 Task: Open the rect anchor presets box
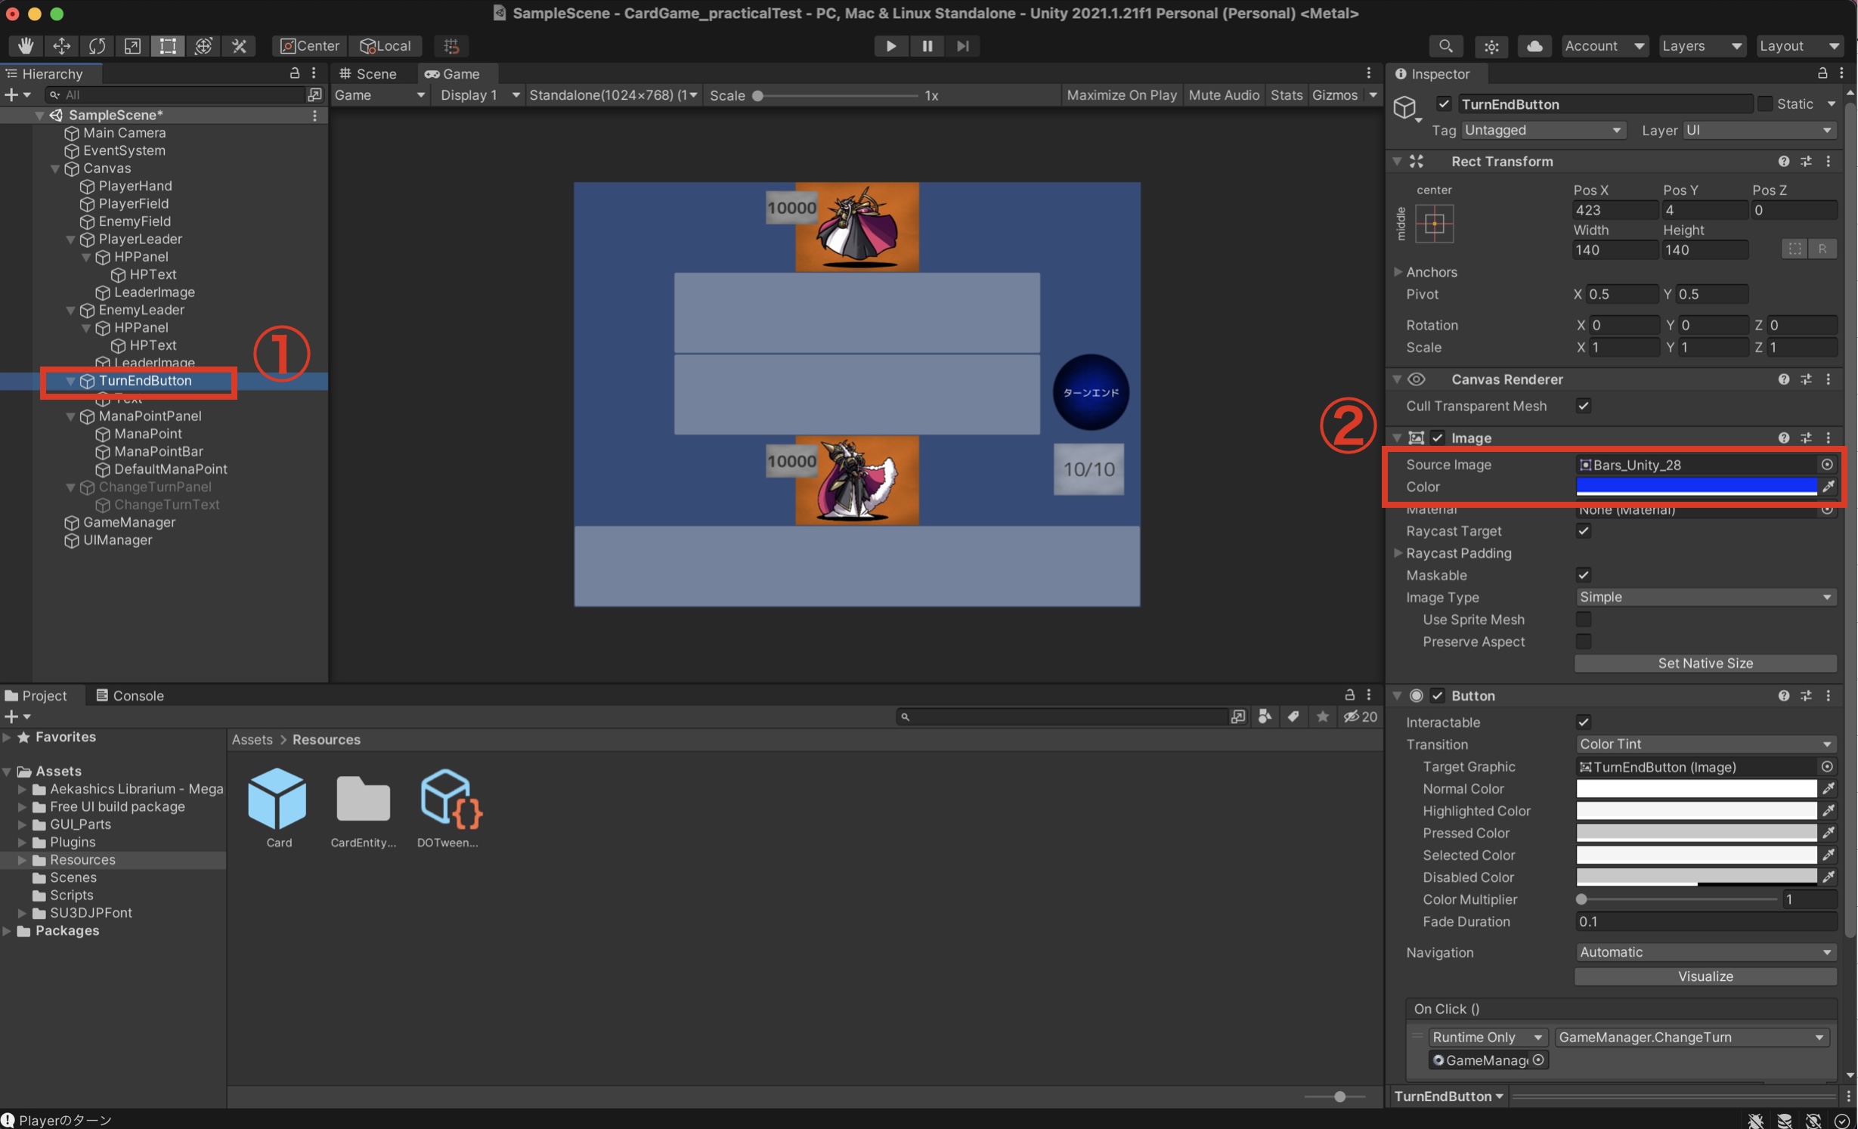click(x=1434, y=224)
